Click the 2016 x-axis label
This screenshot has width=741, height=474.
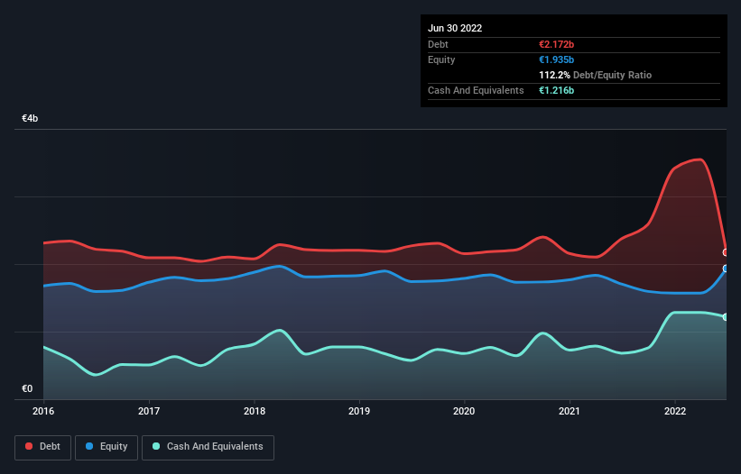pyautogui.click(x=43, y=411)
